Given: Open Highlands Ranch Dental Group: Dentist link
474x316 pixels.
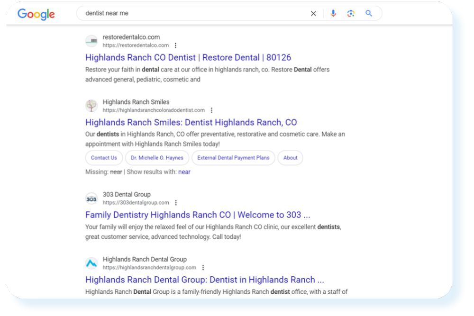Looking at the screenshot, I should (205, 280).
